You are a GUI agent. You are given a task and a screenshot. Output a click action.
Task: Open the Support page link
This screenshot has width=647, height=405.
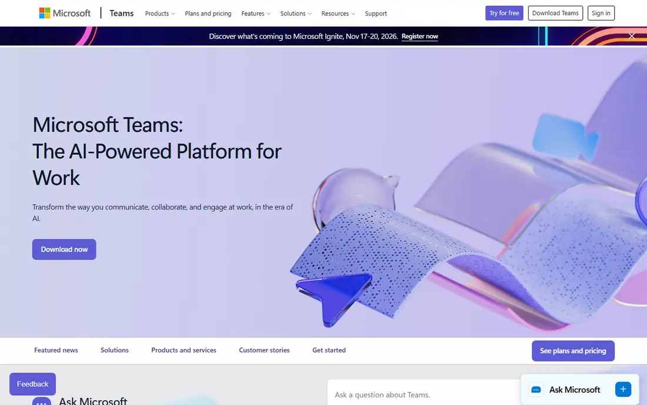(375, 14)
